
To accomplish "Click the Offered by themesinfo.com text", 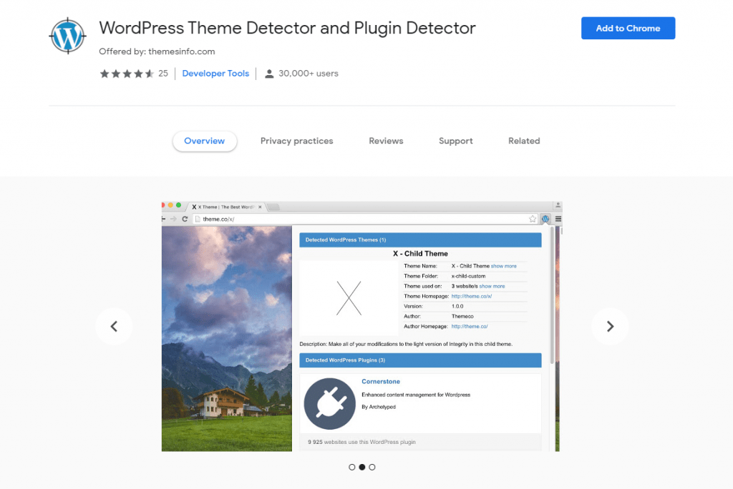I will click(157, 51).
